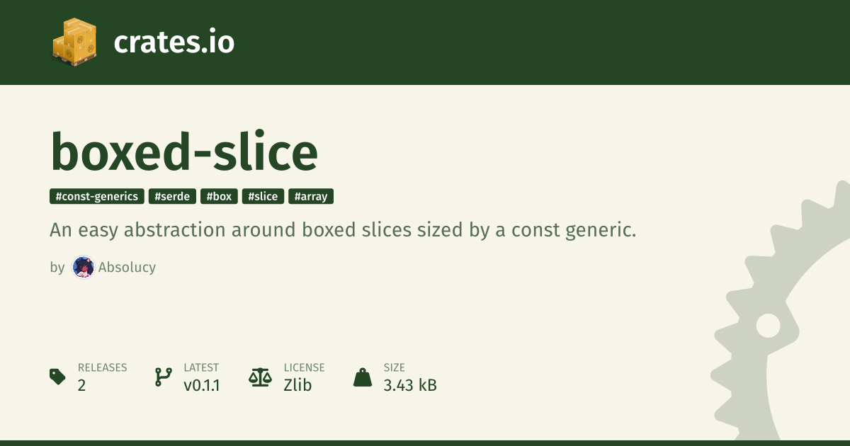
Task: Click the 3.43 kB size value
Action: click(410, 386)
